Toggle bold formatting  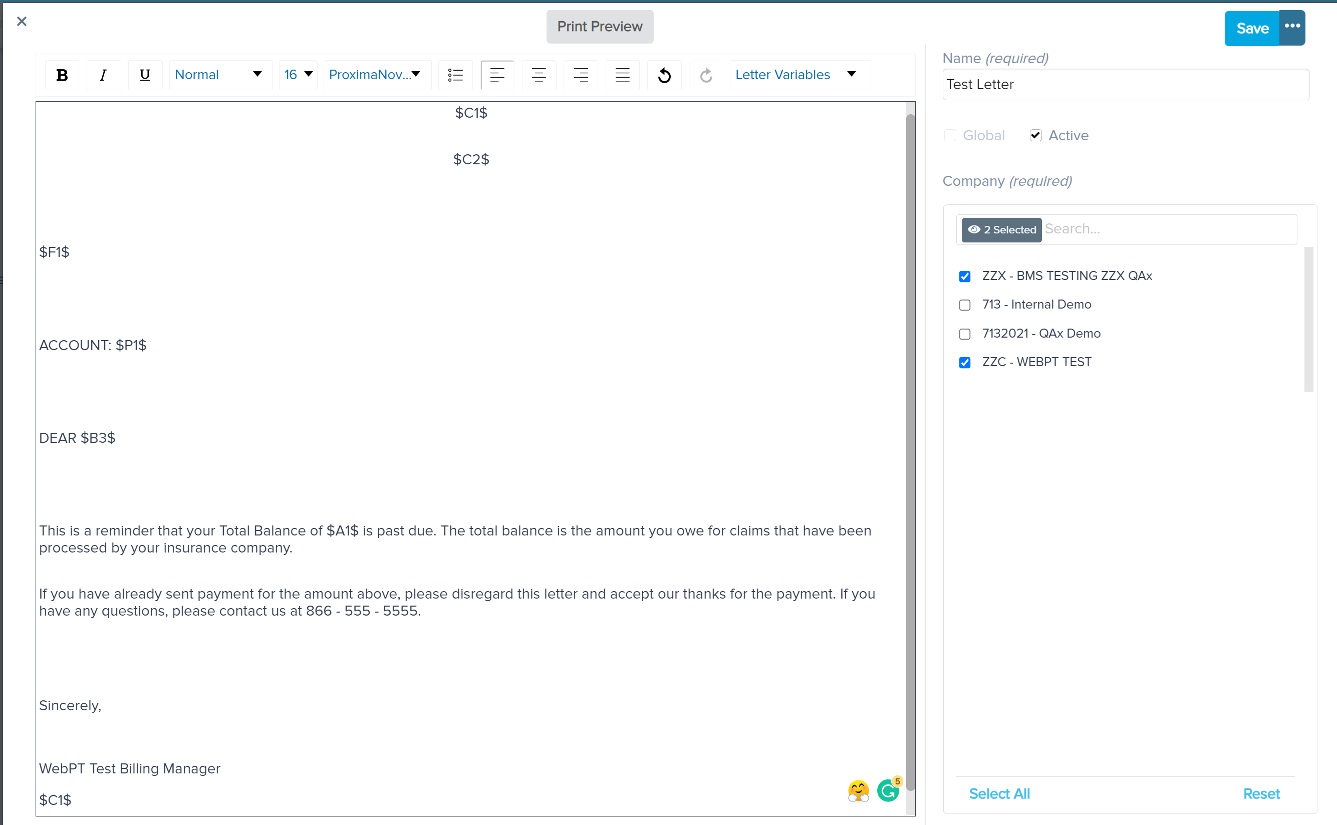(62, 75)
